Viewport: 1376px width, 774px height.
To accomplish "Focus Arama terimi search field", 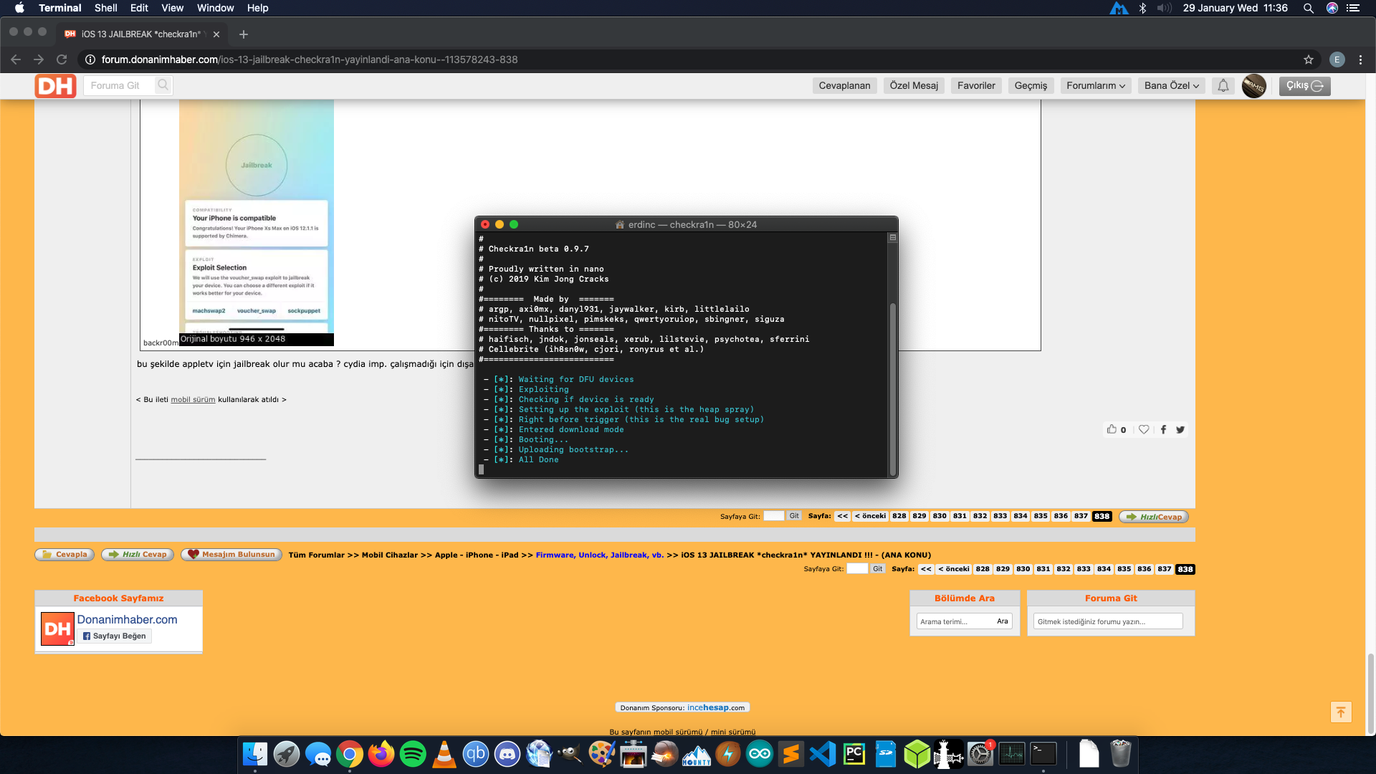I will point(955,621).
